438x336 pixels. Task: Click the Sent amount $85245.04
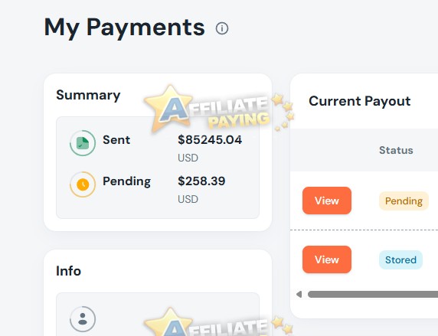click(x=210, y=139)
